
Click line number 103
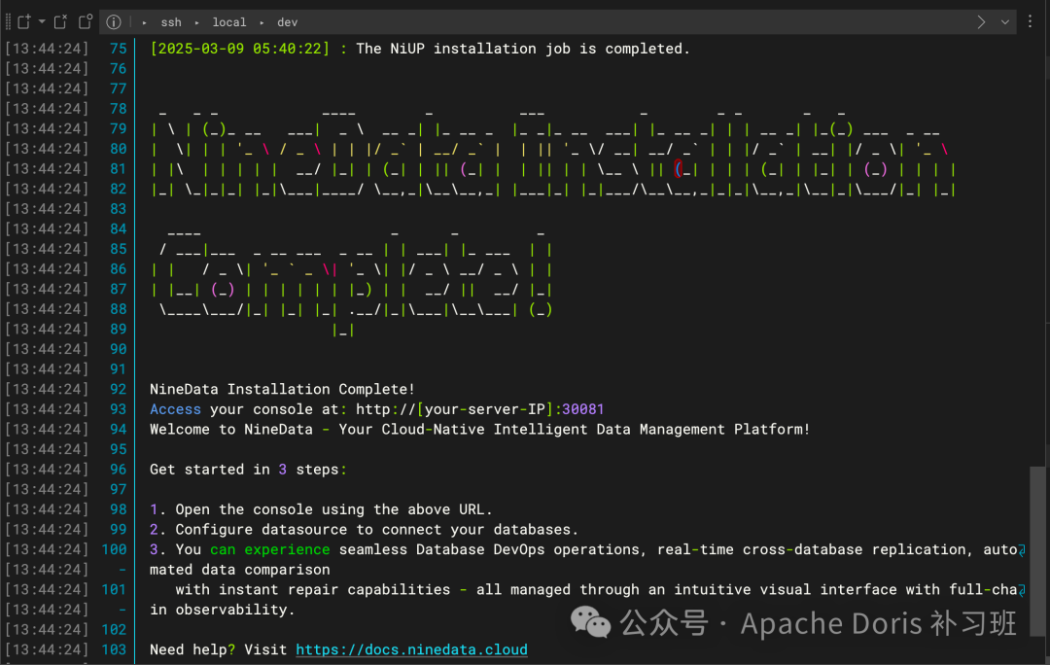(114, 649)
